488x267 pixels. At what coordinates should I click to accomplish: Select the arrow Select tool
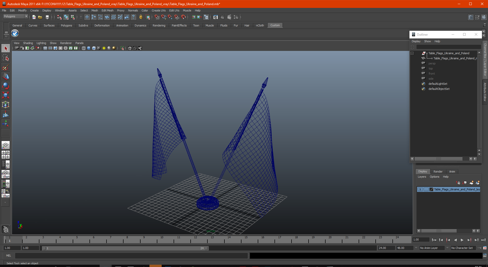tap(6, 48)
